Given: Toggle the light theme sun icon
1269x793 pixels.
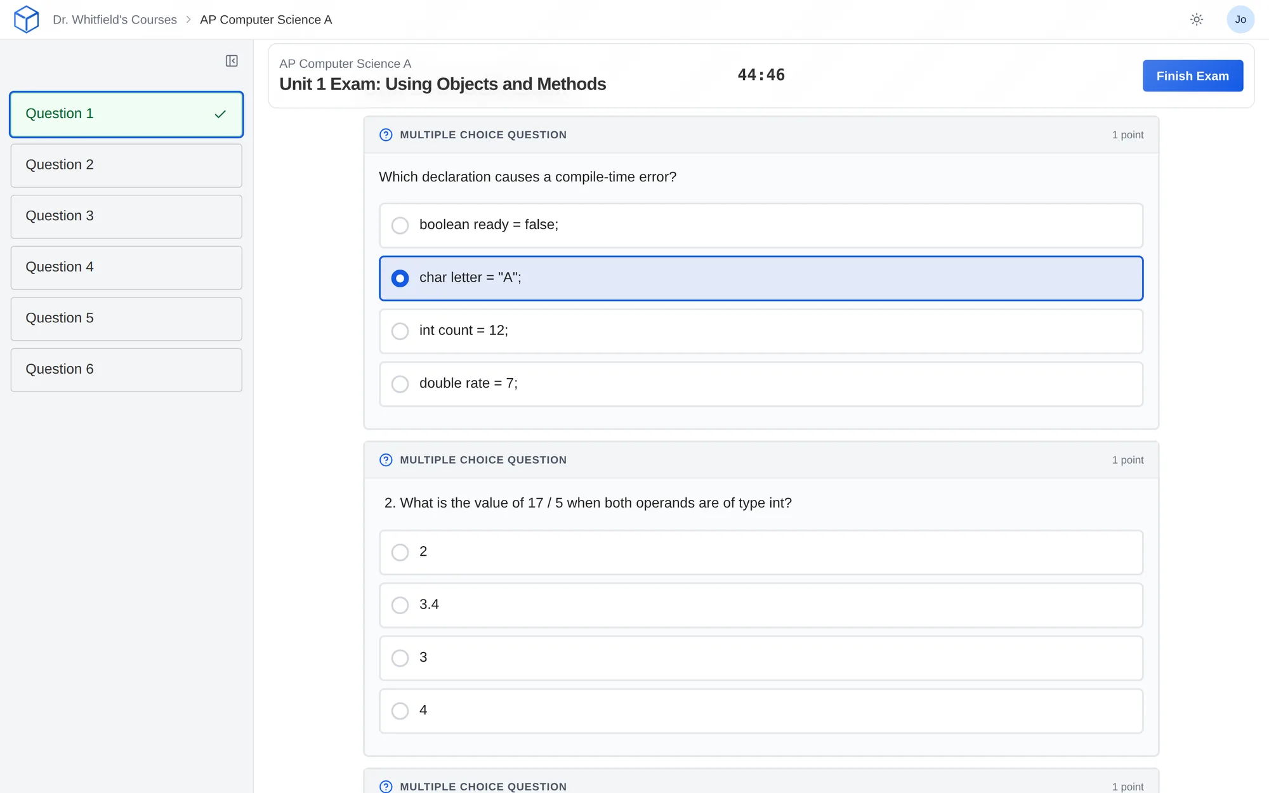Looking at the screenshot, I should point(1197,20).
